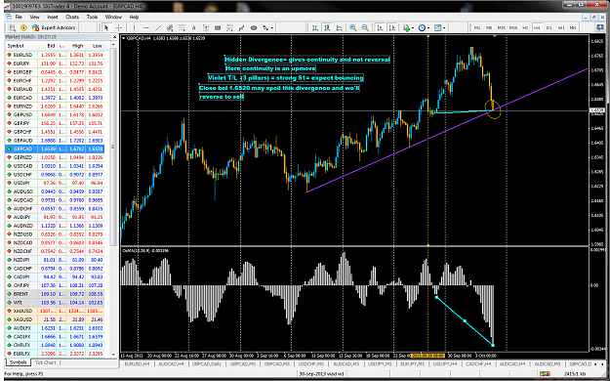This screenshot has height=381, width=610.
Task: Switch to the Tick Chart tab
Action: click(46, 362)
